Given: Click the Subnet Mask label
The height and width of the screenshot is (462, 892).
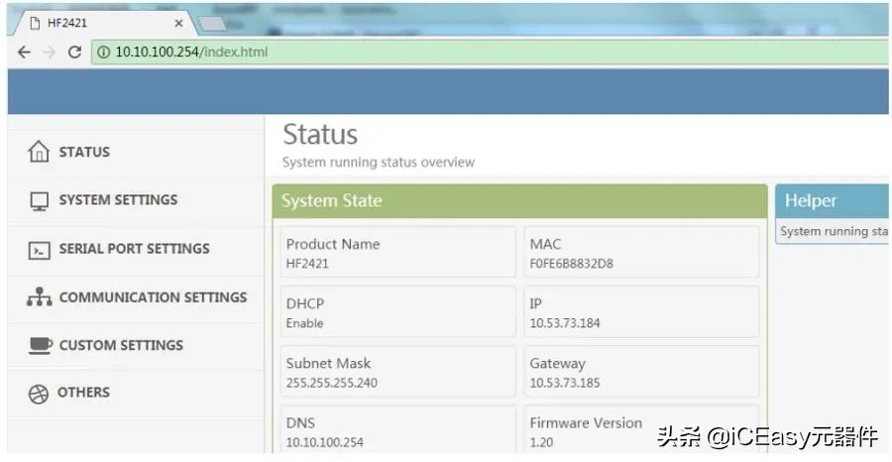Looking at the screenshot, I should coord(328,364).
